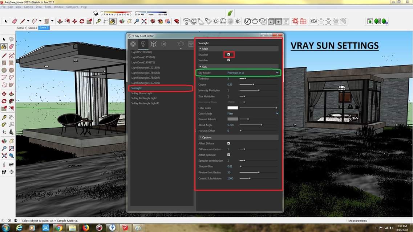
Task: Create a V-Ray Dome Light
Action: (x=223, y=21)
